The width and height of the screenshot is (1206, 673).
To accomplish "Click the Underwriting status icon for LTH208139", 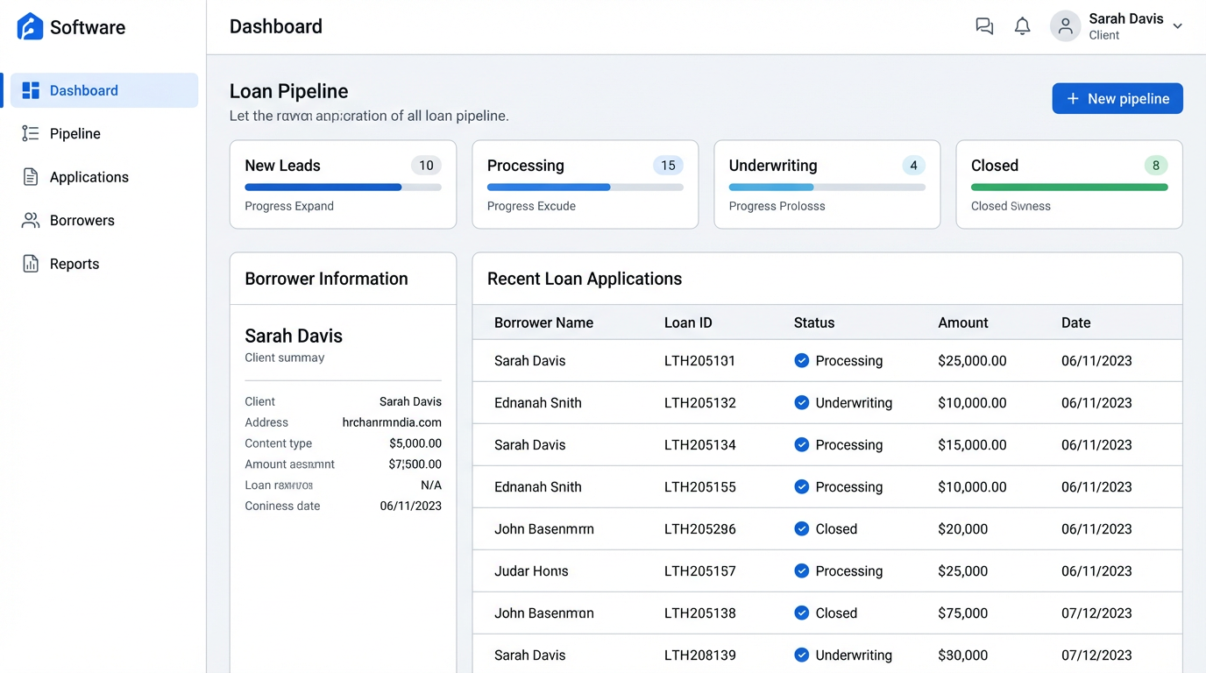I will pyautogui.click(x=801, y=655).
